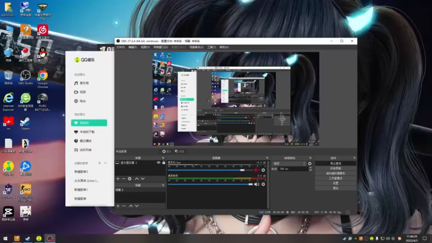The height and width of the screenshot is (243, 432).
Task: Enable Studio Mode (工作室模式) button
Action: click(x=335, y=178)
